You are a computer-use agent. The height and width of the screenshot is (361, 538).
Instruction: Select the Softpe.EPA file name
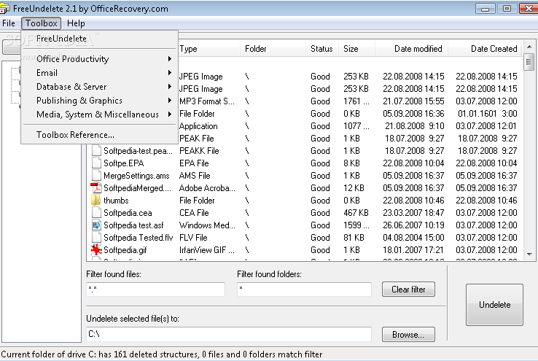click(x=124, y=163)
